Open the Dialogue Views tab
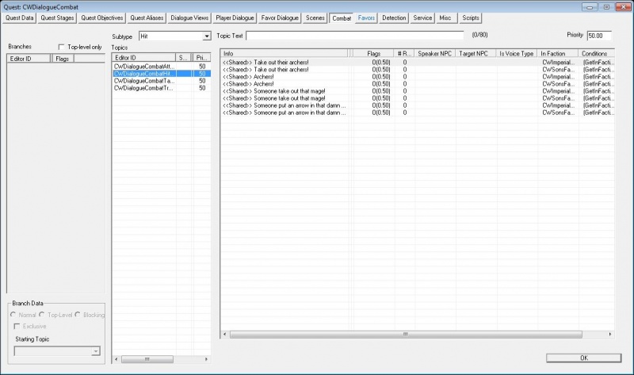The width and height of the screenshot is (634, 375). (x=189, y=17)
